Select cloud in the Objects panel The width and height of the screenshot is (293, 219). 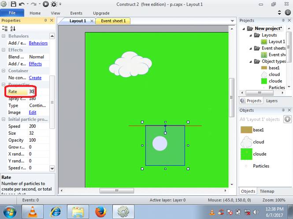point(252,142)
